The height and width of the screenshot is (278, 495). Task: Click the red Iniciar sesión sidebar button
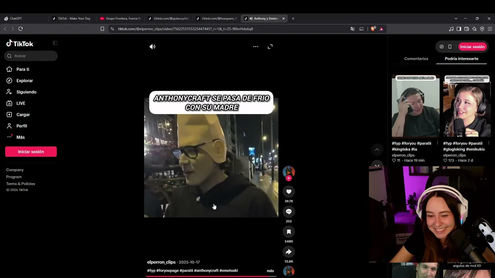(x=31, y=152)
